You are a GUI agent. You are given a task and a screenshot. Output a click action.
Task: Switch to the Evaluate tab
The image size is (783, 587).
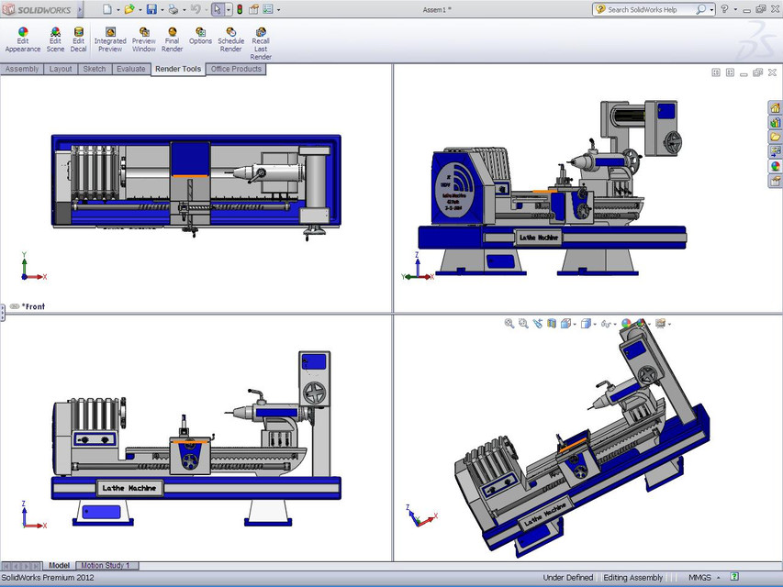(130, 69)
